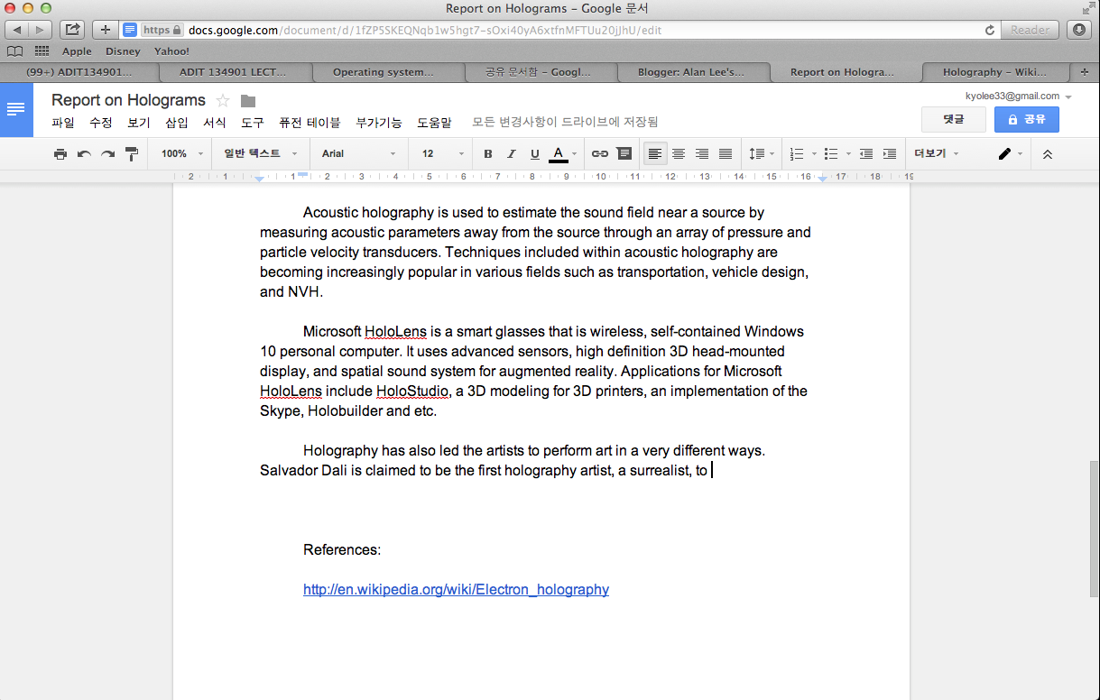
Task: Insert a link with the chain icon
Action: tap(600, 154)
